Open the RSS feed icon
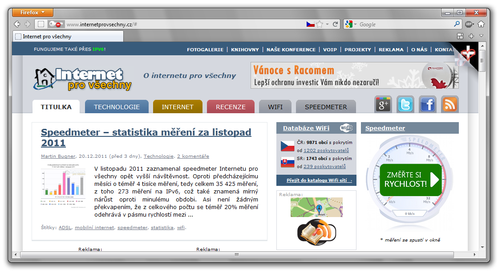The image size is (502, 275). [x=450, y=104]
